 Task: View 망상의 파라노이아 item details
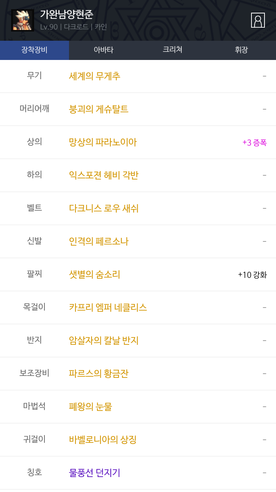point(103,142)
